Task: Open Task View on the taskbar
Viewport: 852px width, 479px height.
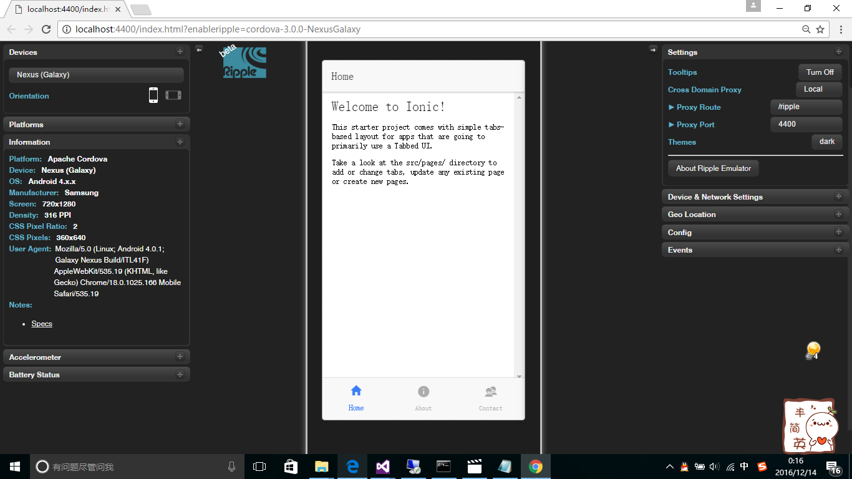Action: [x=259, y=467]
